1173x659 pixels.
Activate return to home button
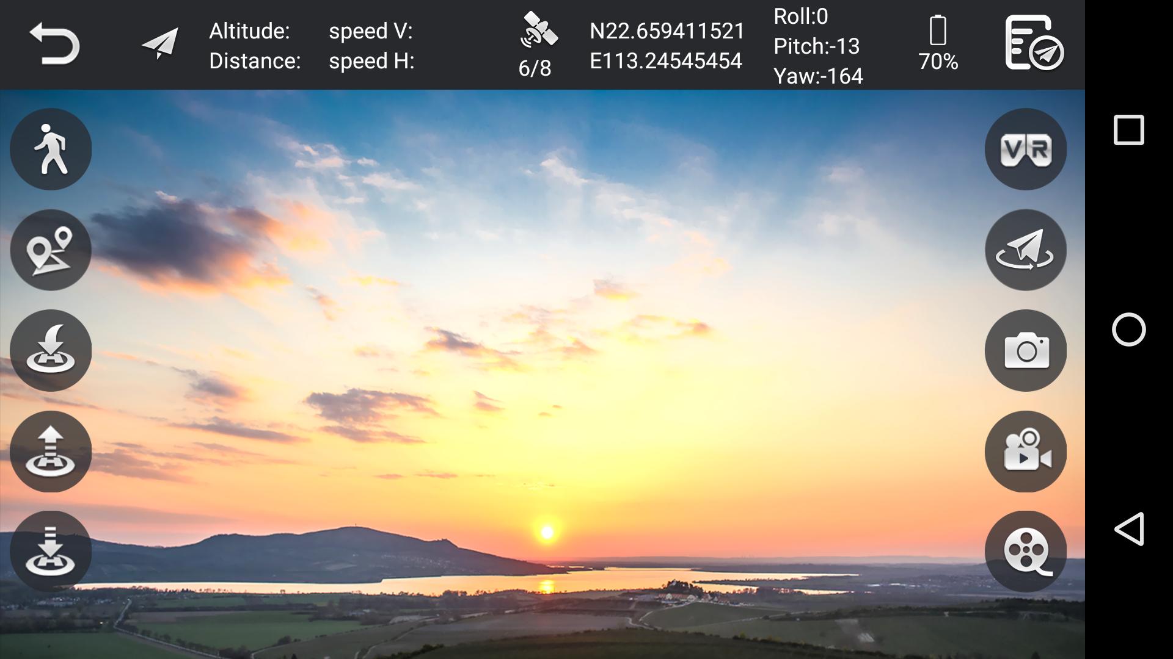tap(51, 350)
